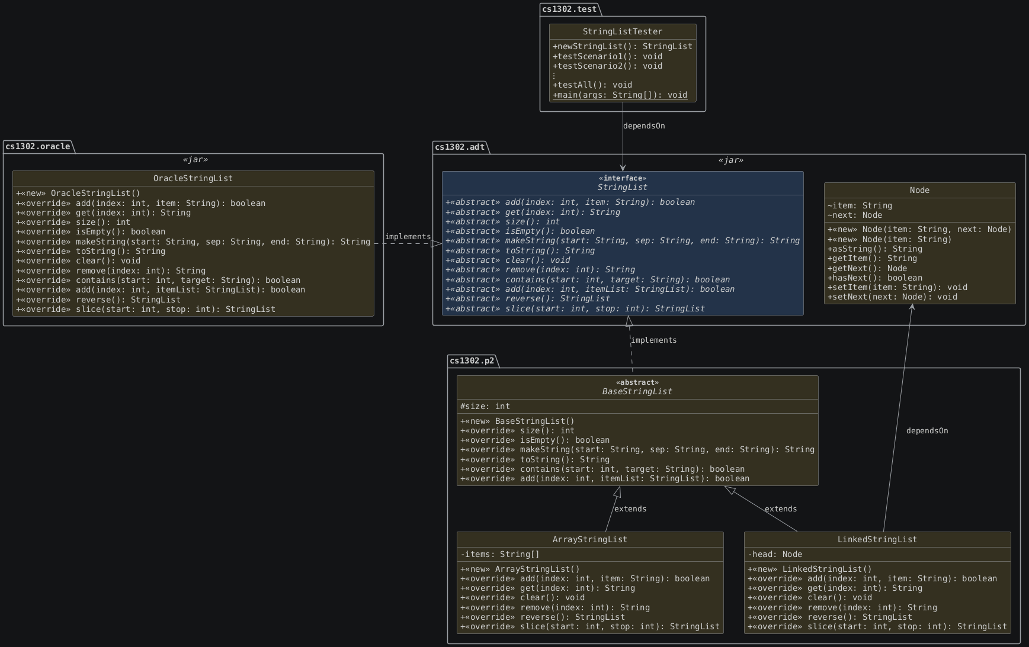1029x647 pixels.
Task: Select the LinkedStringList class title
Action: click(x=877, y=539)
